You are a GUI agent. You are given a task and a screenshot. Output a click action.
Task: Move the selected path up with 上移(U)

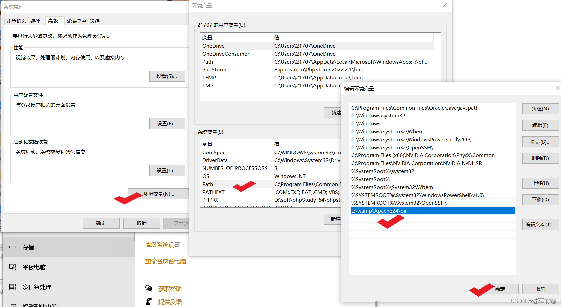click(540, 183)
